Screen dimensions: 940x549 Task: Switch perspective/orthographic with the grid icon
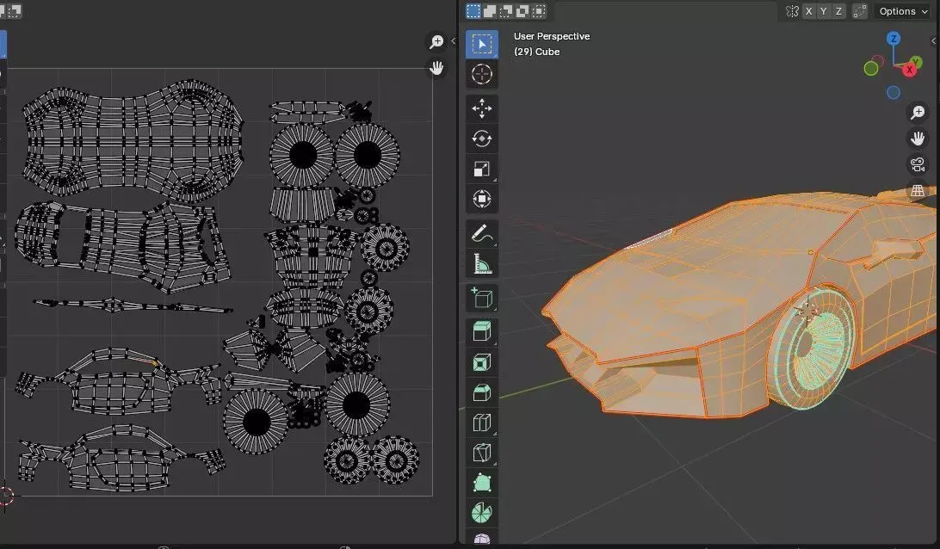pyautogui.click(x=918, y=190)
